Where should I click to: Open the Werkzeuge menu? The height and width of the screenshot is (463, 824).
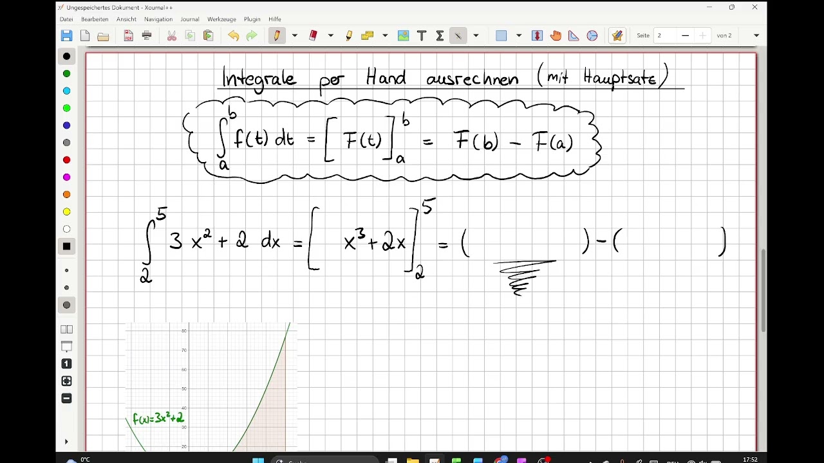[221, 19]
